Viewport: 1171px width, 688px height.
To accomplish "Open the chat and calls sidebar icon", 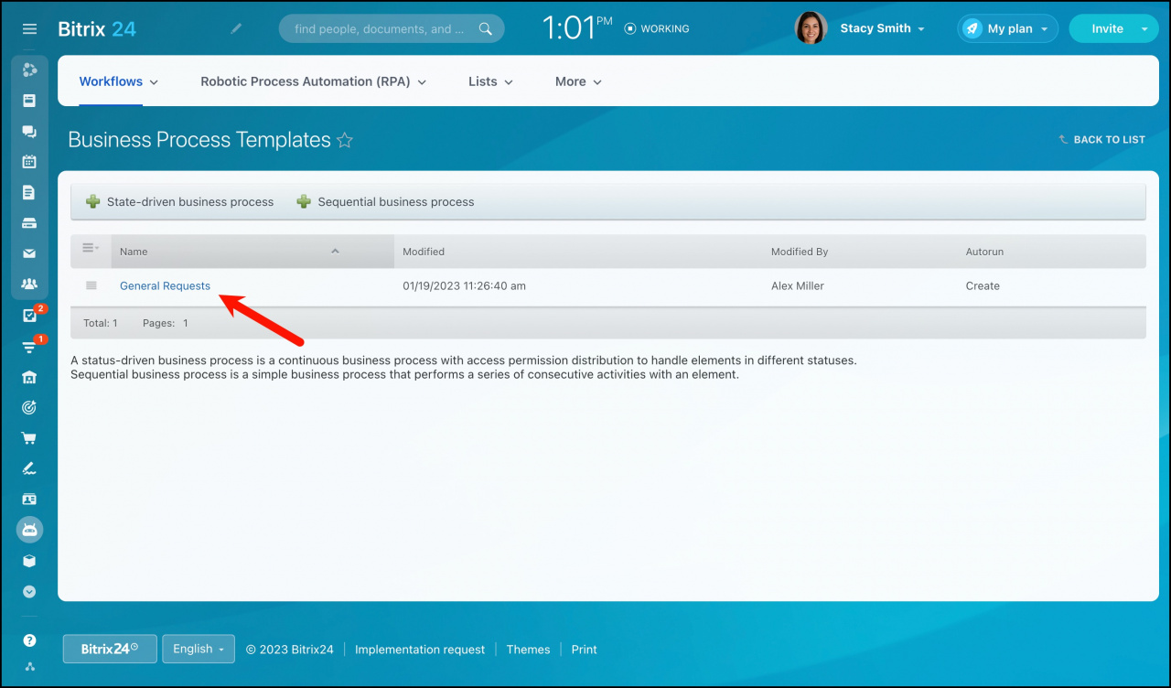I will click(29, 131).
